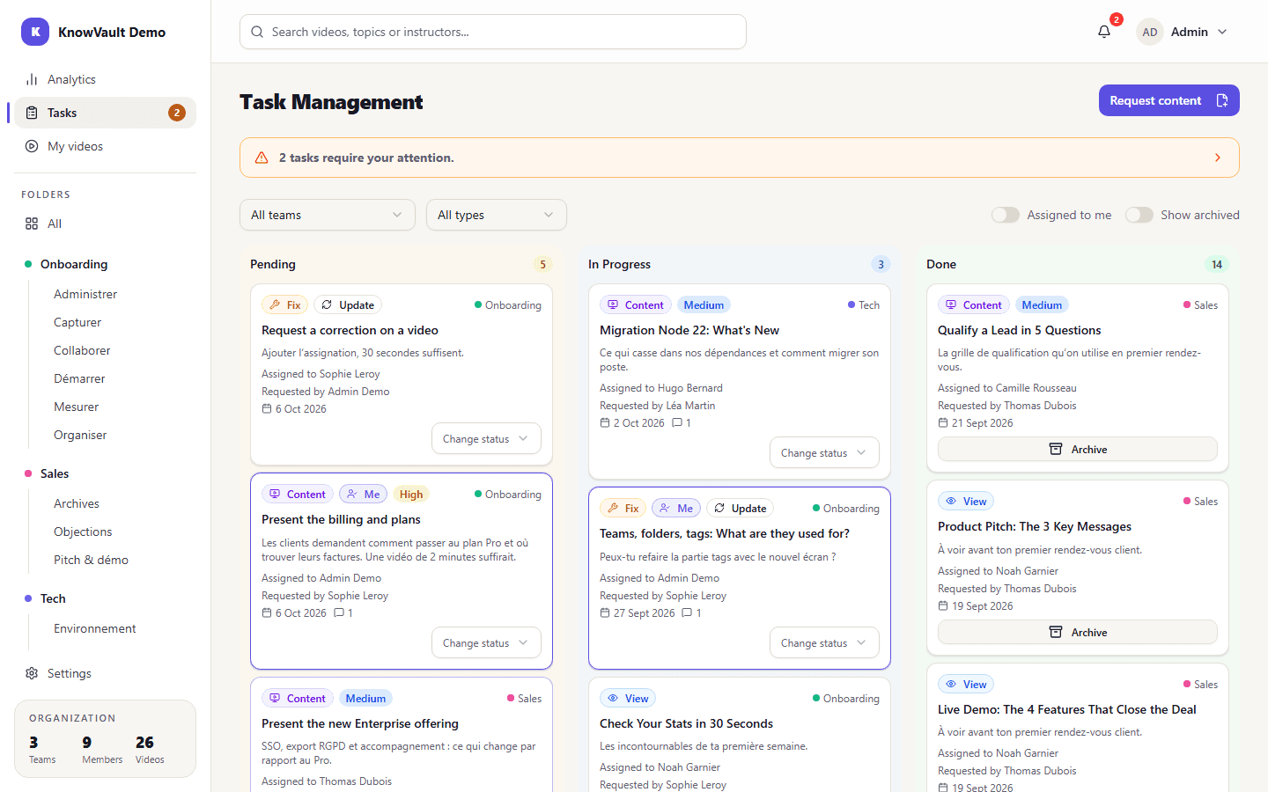Click the Request content button
This screenshot has height=792, width=1268.
[1169, 100]
